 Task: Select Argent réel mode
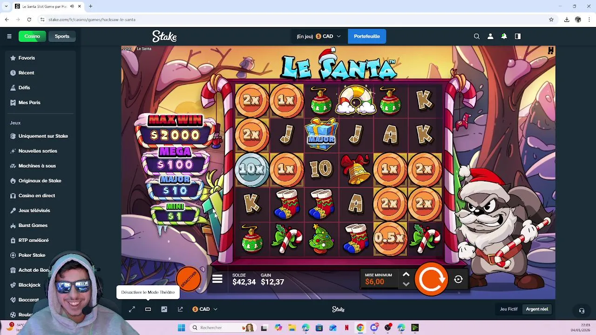(537, 309)
